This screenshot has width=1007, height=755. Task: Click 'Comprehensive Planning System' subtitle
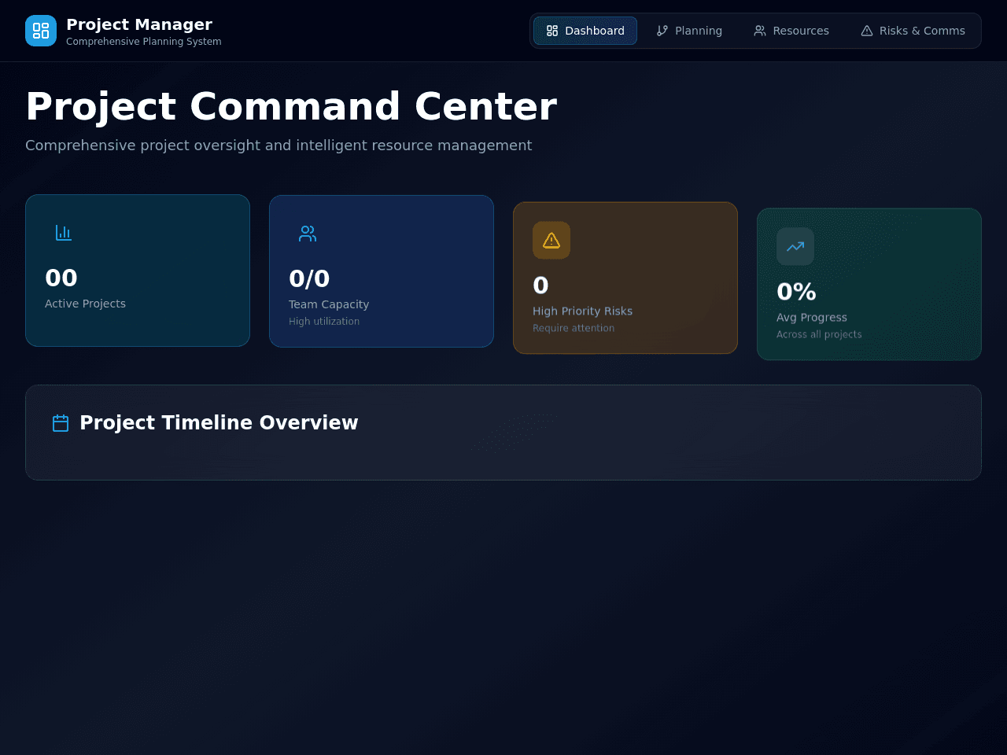(144, 42)
